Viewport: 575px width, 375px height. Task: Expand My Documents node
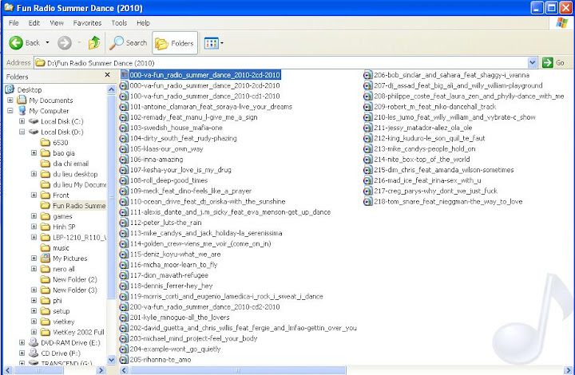(x=10, y=100)
